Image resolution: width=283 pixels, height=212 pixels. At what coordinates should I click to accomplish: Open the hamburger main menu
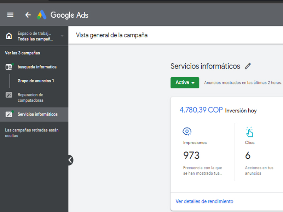10,15
